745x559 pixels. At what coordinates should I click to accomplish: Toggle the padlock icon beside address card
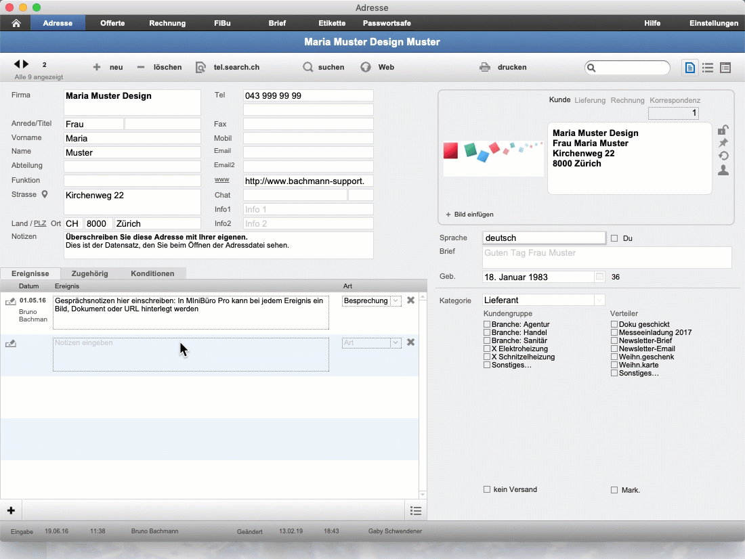(x=723, y=130)
